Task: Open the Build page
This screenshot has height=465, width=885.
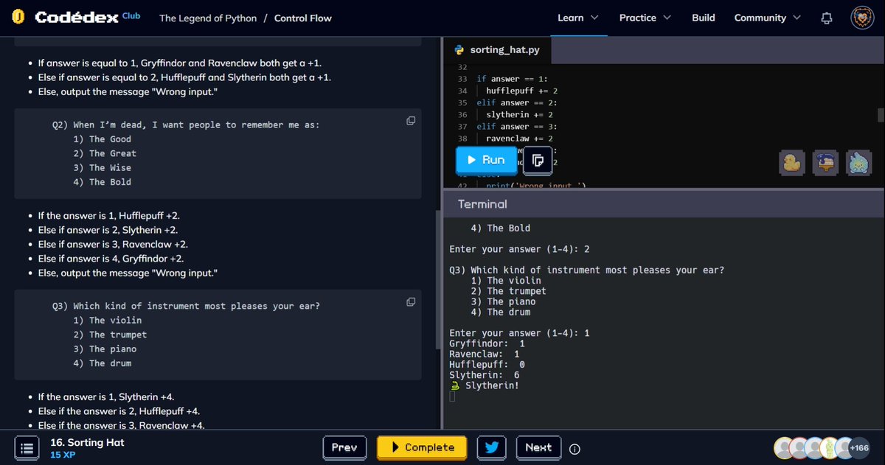Action: tap(704, 18)
